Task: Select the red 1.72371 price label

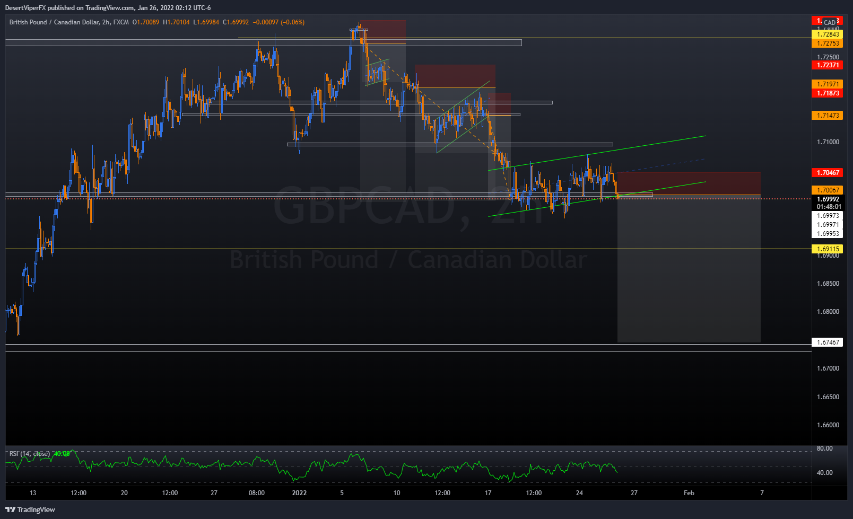Action: click(828, 65)
